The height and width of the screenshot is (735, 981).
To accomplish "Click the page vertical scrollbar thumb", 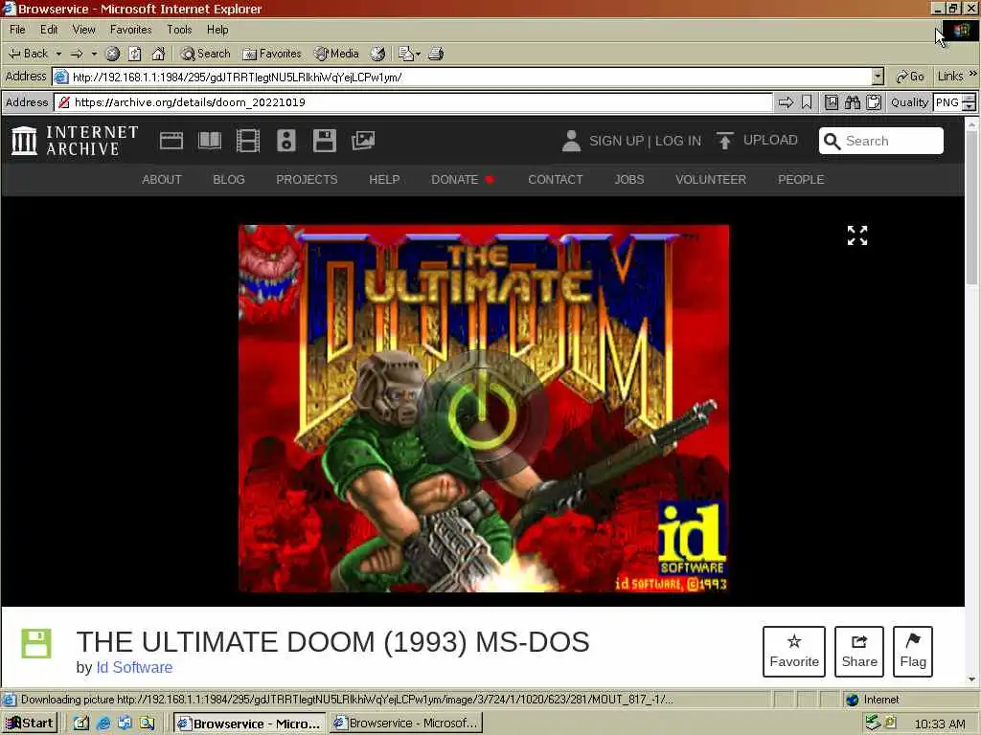I will click(971, 208).
